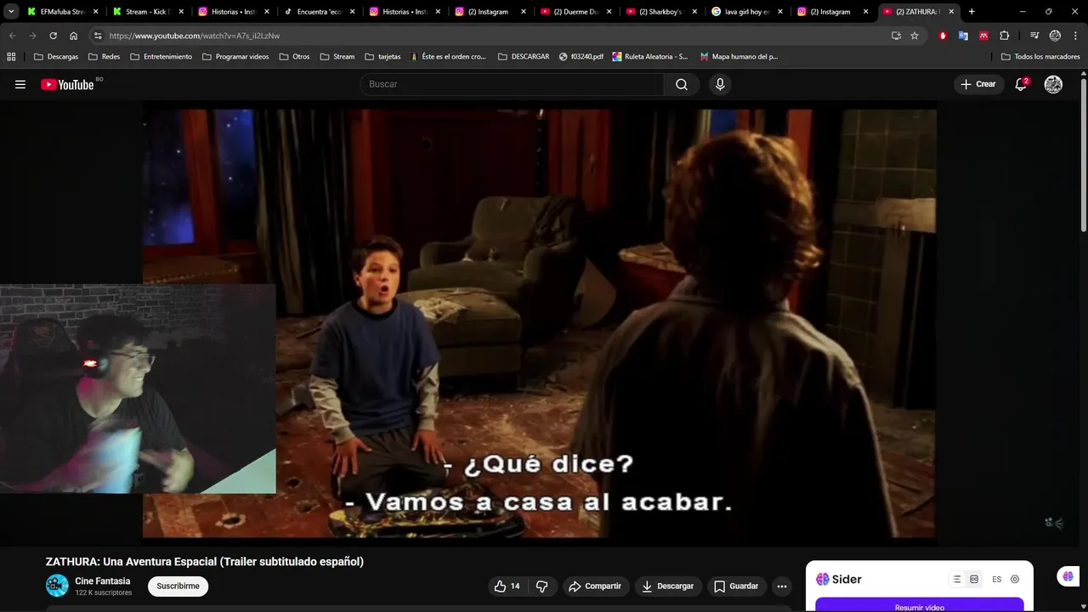Change the Sider language ES selector

997,579
